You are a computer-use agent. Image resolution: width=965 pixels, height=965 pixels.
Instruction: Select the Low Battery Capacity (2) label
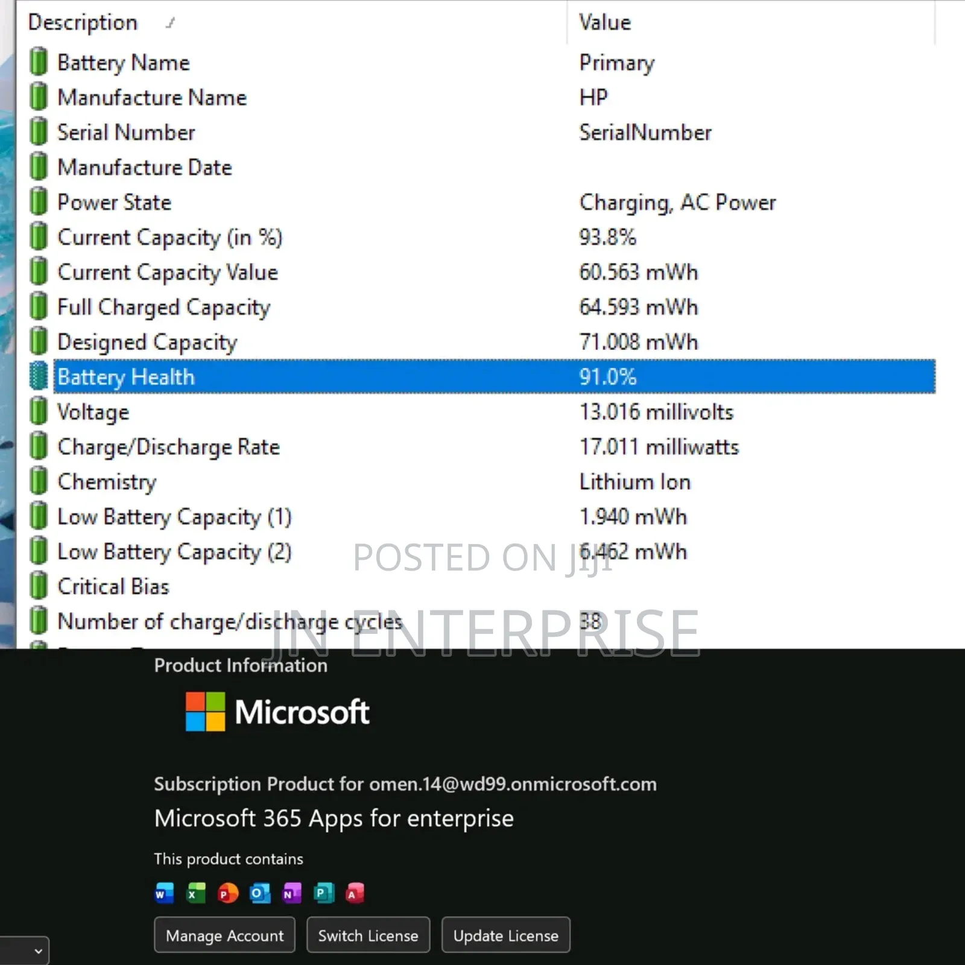point(174,552)
